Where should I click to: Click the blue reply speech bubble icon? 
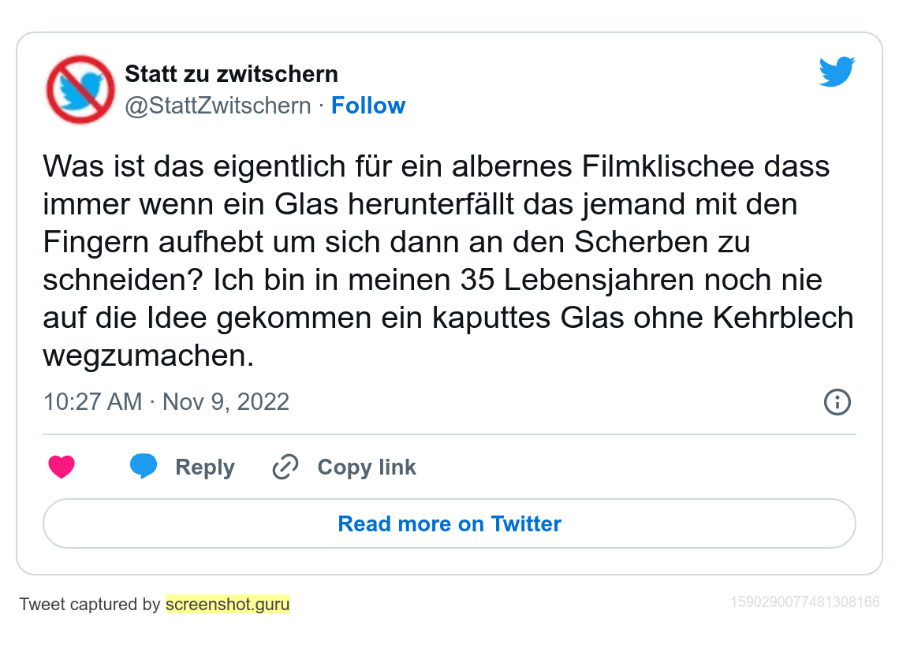(x=144, y=467)
